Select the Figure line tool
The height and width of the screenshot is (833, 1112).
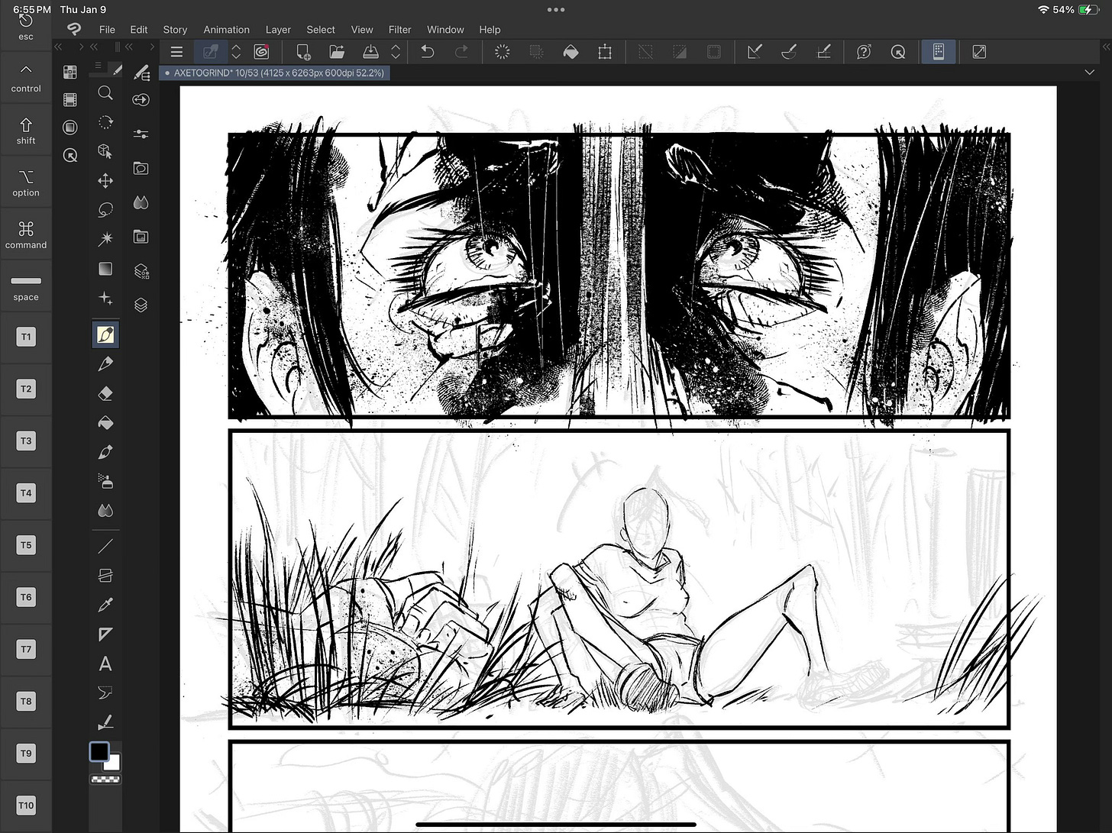click(x=105, y=546)
